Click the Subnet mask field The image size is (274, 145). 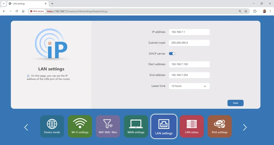(189, 43)
